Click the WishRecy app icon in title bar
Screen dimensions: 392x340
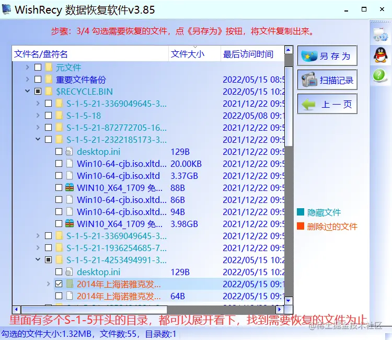click(6, 9)
